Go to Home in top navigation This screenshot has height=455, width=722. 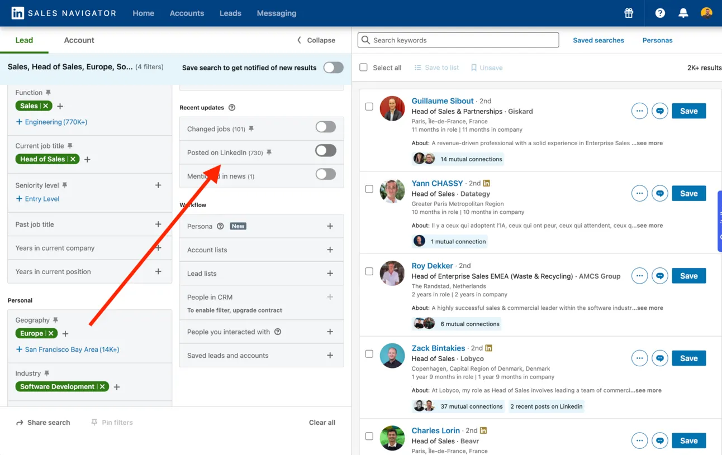[143, 13]
